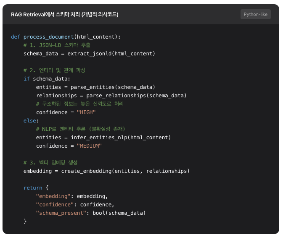Click the comment '# 1. JSON-LD 스키마 추출'
Image resolution: width=283 pixels, height=237 pixels.
click(x=57, y=45)
